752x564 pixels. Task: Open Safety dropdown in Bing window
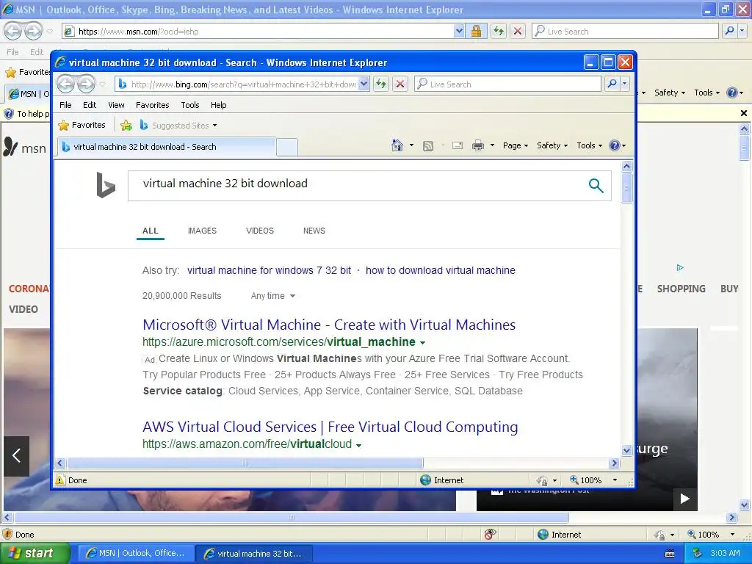[x=552, y=145]
